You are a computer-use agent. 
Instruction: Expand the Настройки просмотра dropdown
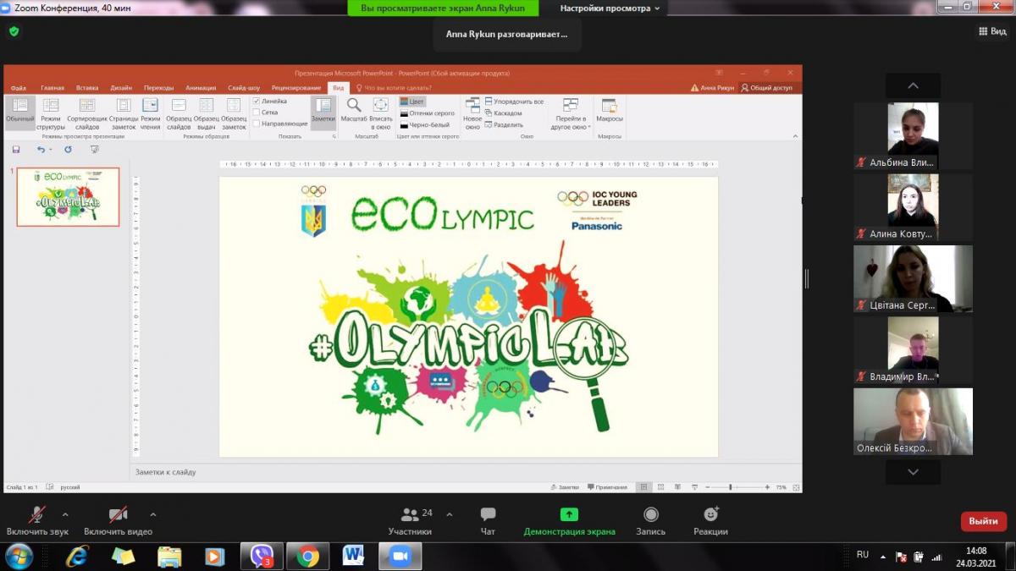point(610,8)
